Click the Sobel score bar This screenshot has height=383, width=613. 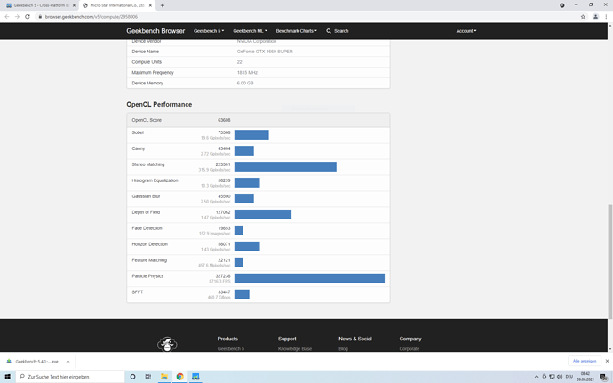[251, 134]
